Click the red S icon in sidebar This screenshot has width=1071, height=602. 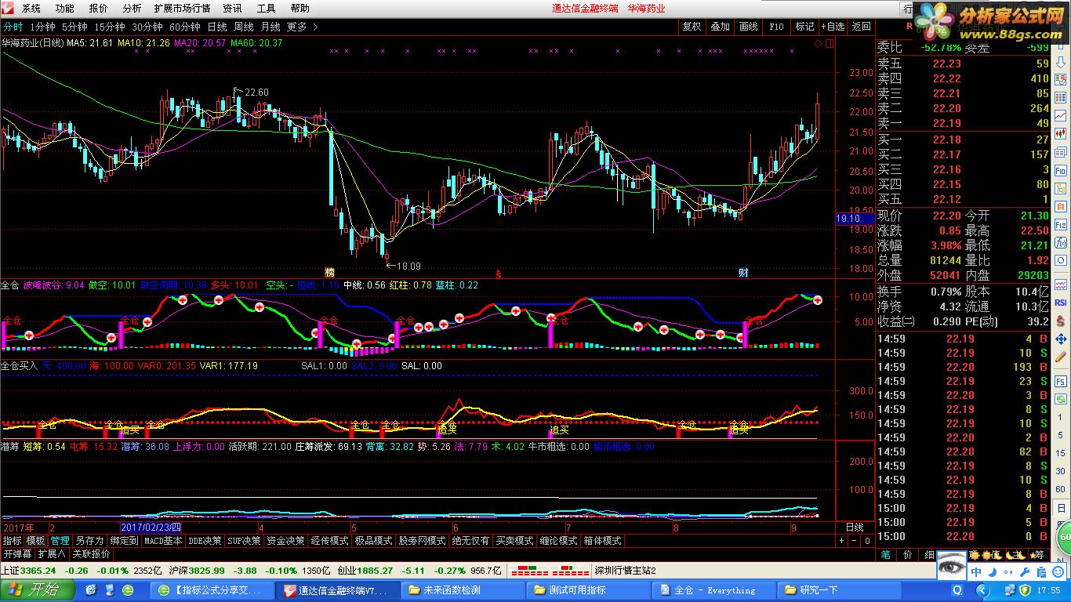coord(1061,321)
